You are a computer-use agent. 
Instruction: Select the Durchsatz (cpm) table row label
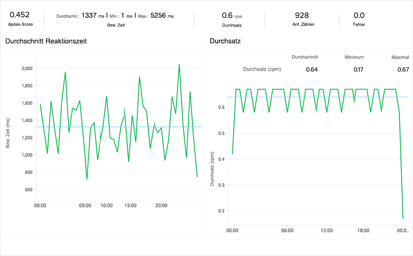[261, 69]
